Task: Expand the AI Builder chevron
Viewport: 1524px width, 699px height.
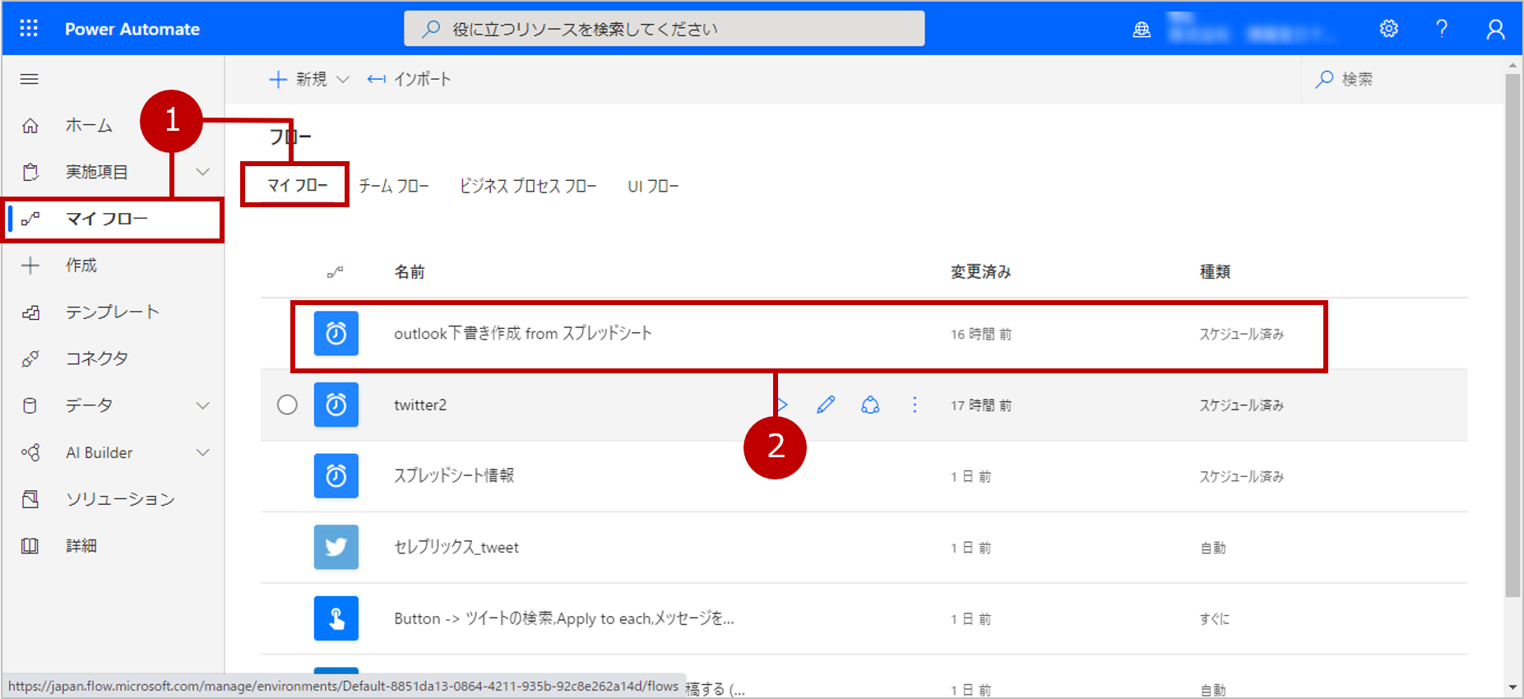Action: point(203,452)
